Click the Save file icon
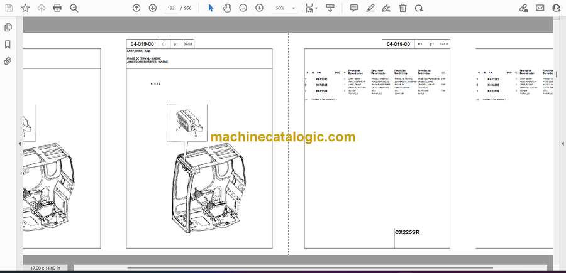Screen dimensions: 566x273 pyautogui.click(x=9, y=8)
